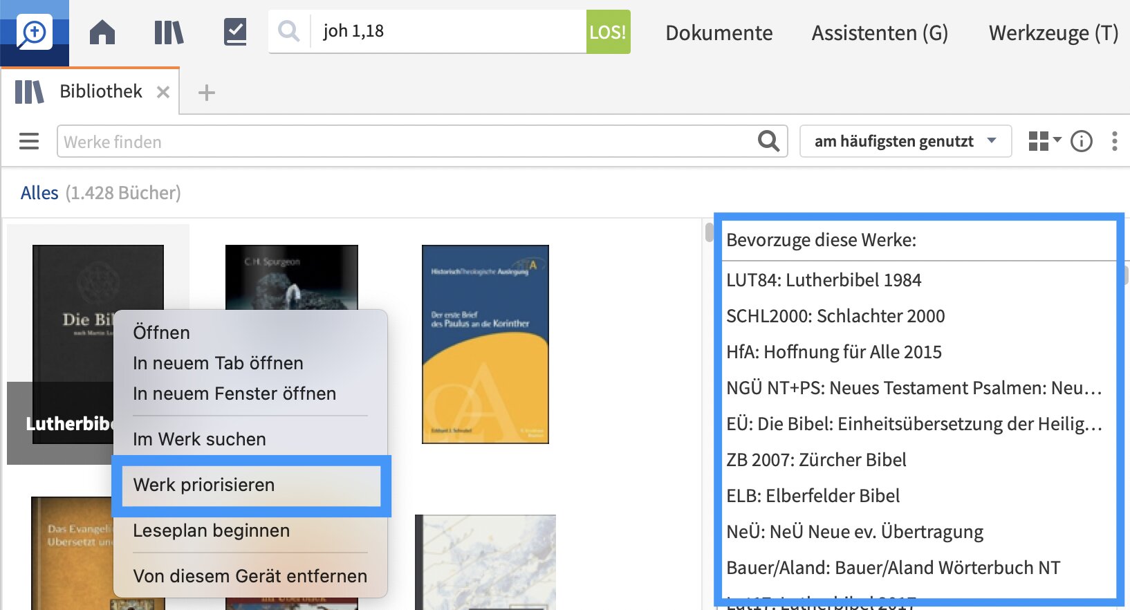Select 'Im Werk suchen' menu entry
The height and width of the screenshot is (610, 1130).
coord(199,439)
